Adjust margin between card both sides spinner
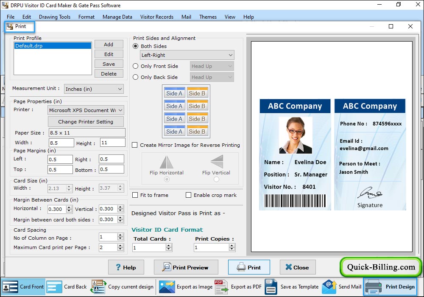 click(x=120, y=219)
